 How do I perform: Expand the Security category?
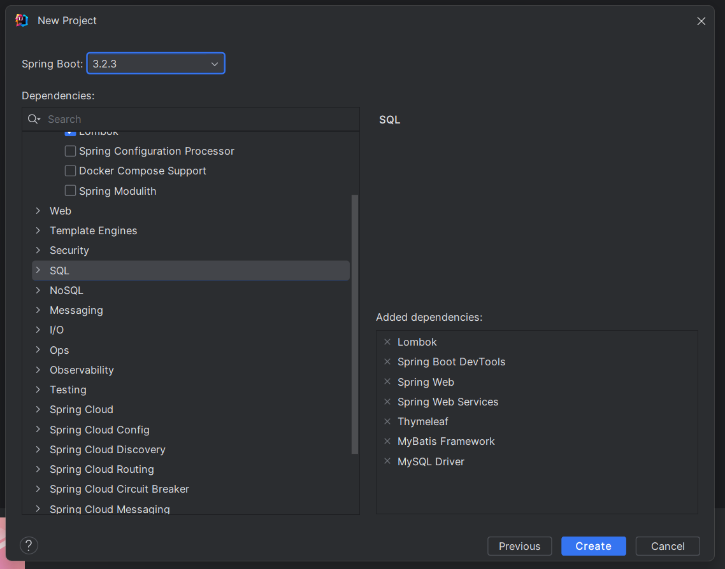pos(38,250)
